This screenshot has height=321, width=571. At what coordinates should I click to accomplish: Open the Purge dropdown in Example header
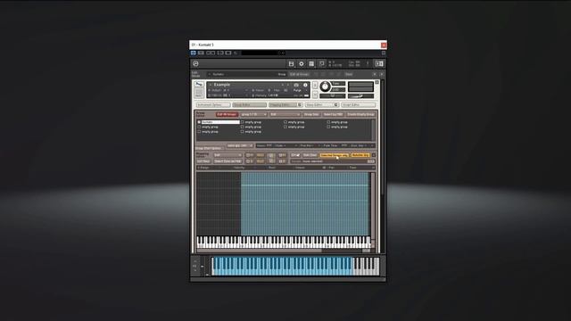pos(300,91)
